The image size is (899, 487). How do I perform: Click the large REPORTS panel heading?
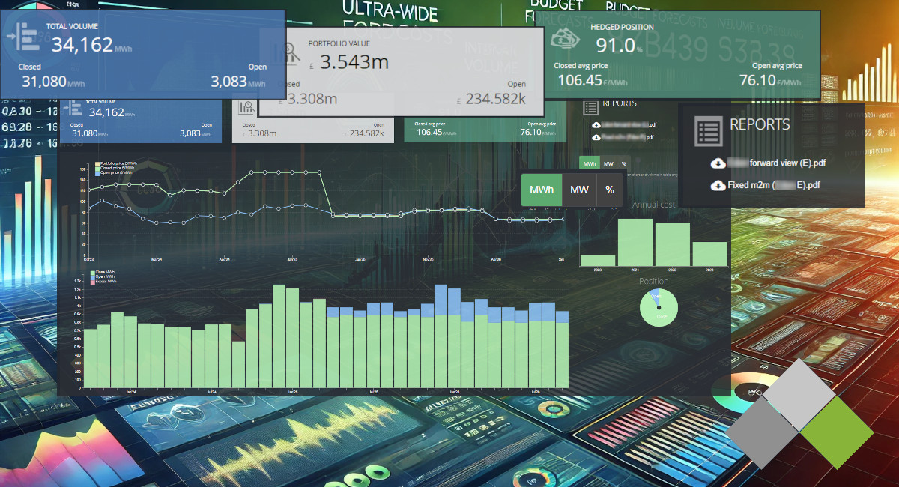coord(760,124)
